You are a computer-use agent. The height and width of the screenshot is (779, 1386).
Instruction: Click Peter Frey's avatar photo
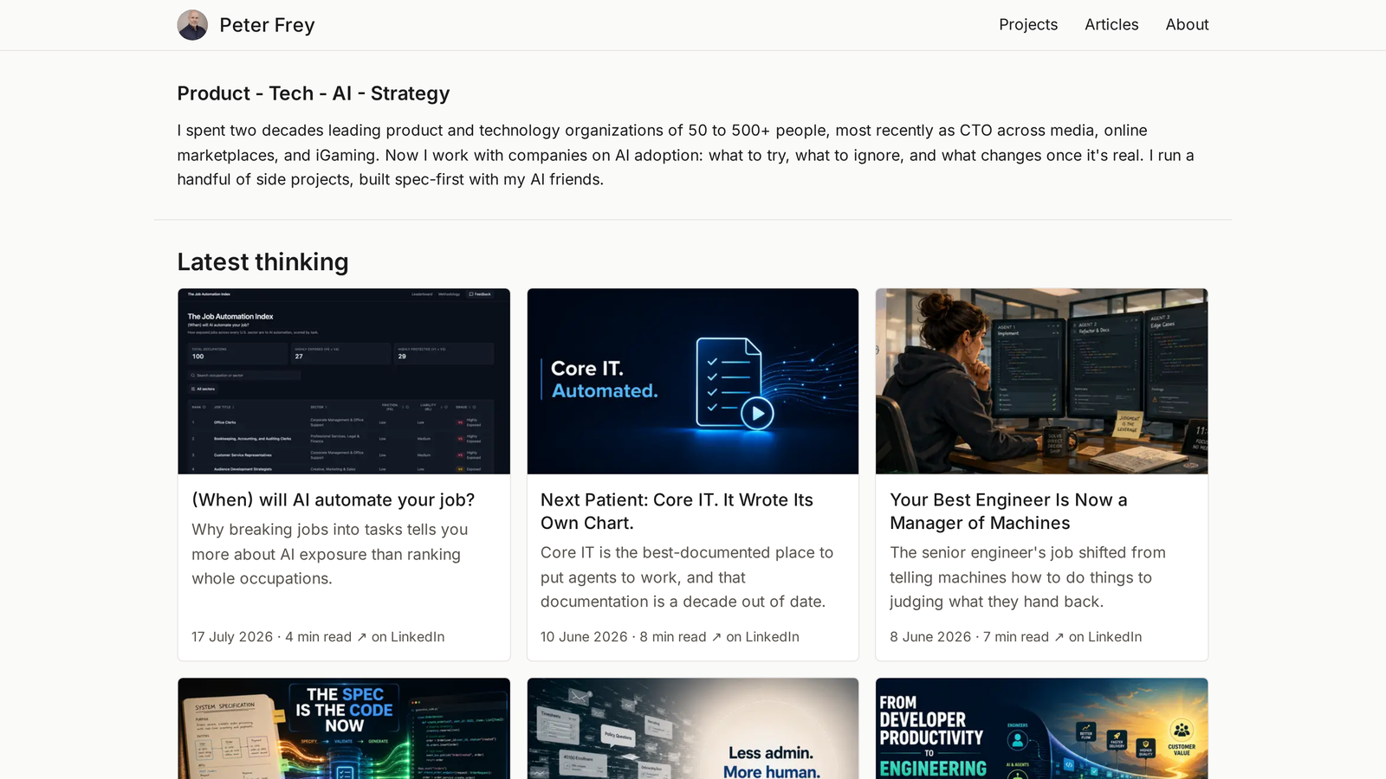(x=192, y=25)
